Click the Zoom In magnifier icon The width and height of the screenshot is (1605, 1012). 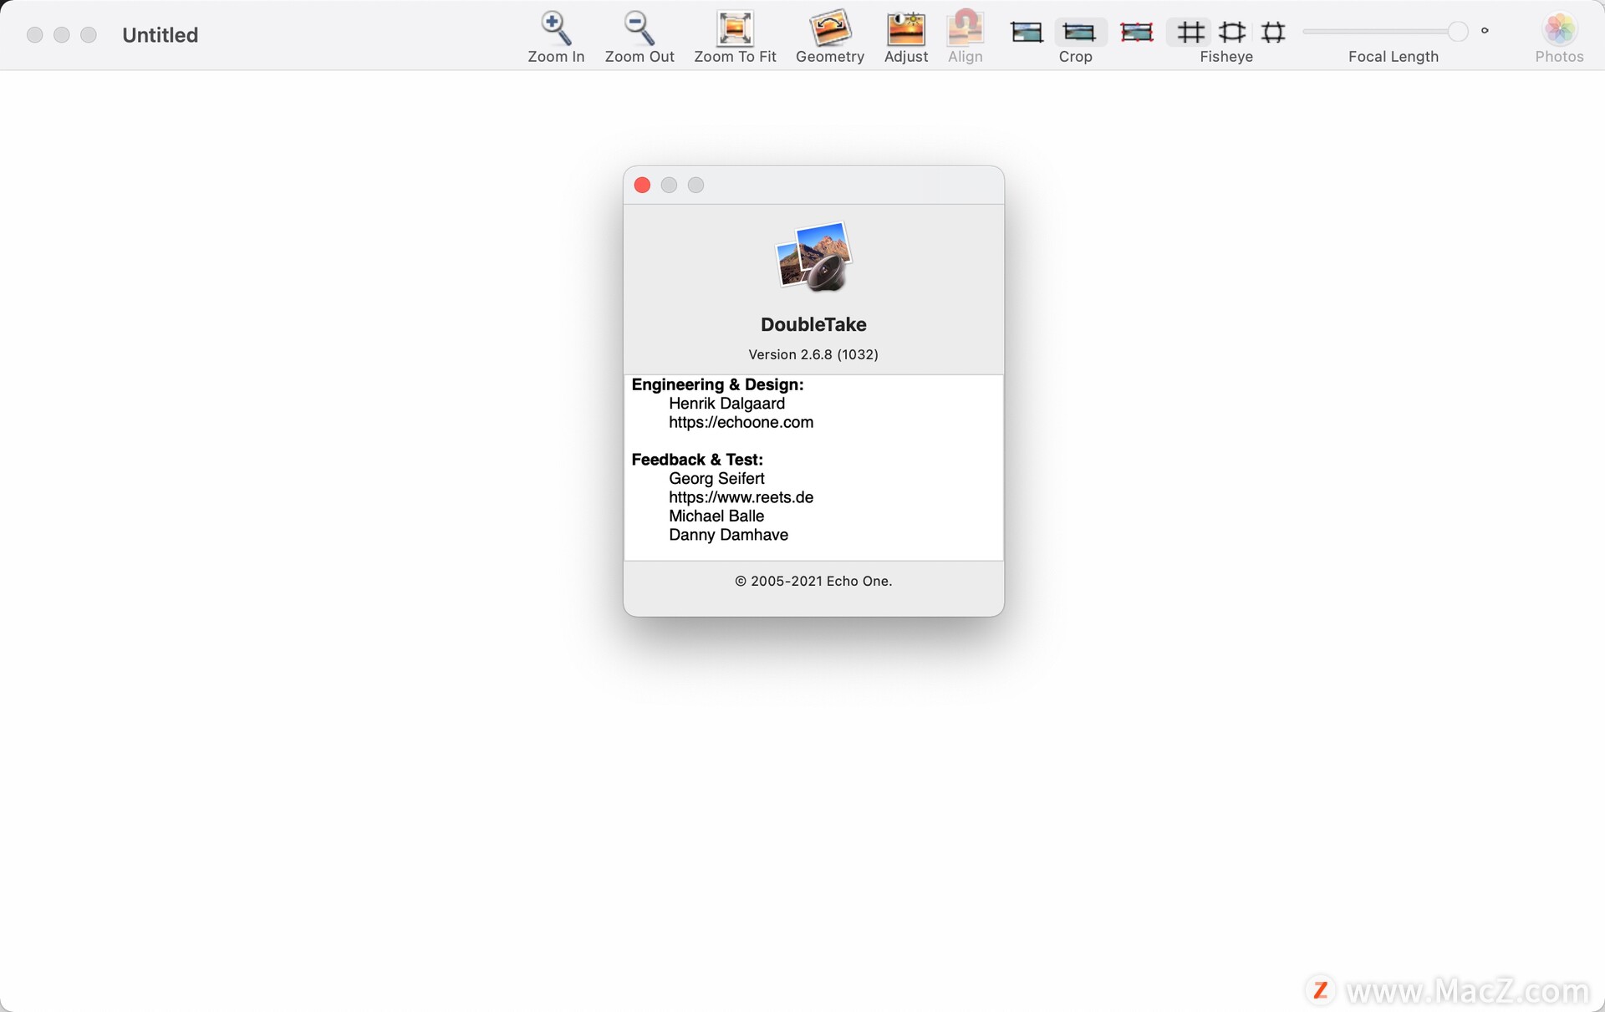(x=556, y=28)
